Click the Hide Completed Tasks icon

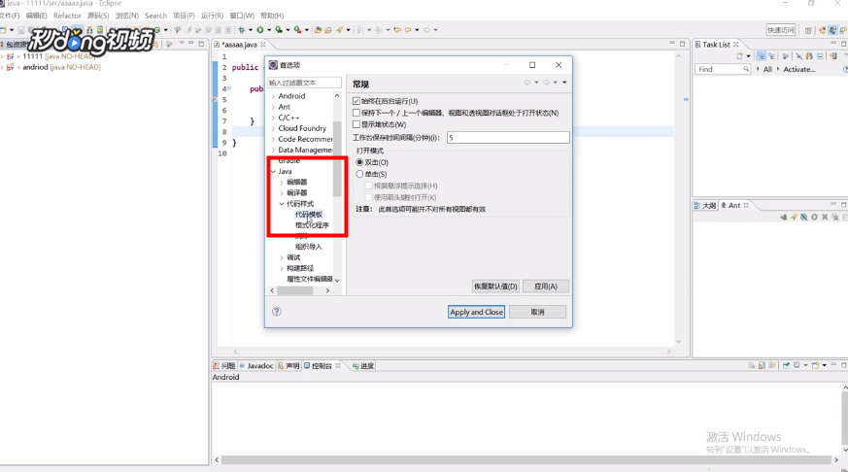coord(798,56)
